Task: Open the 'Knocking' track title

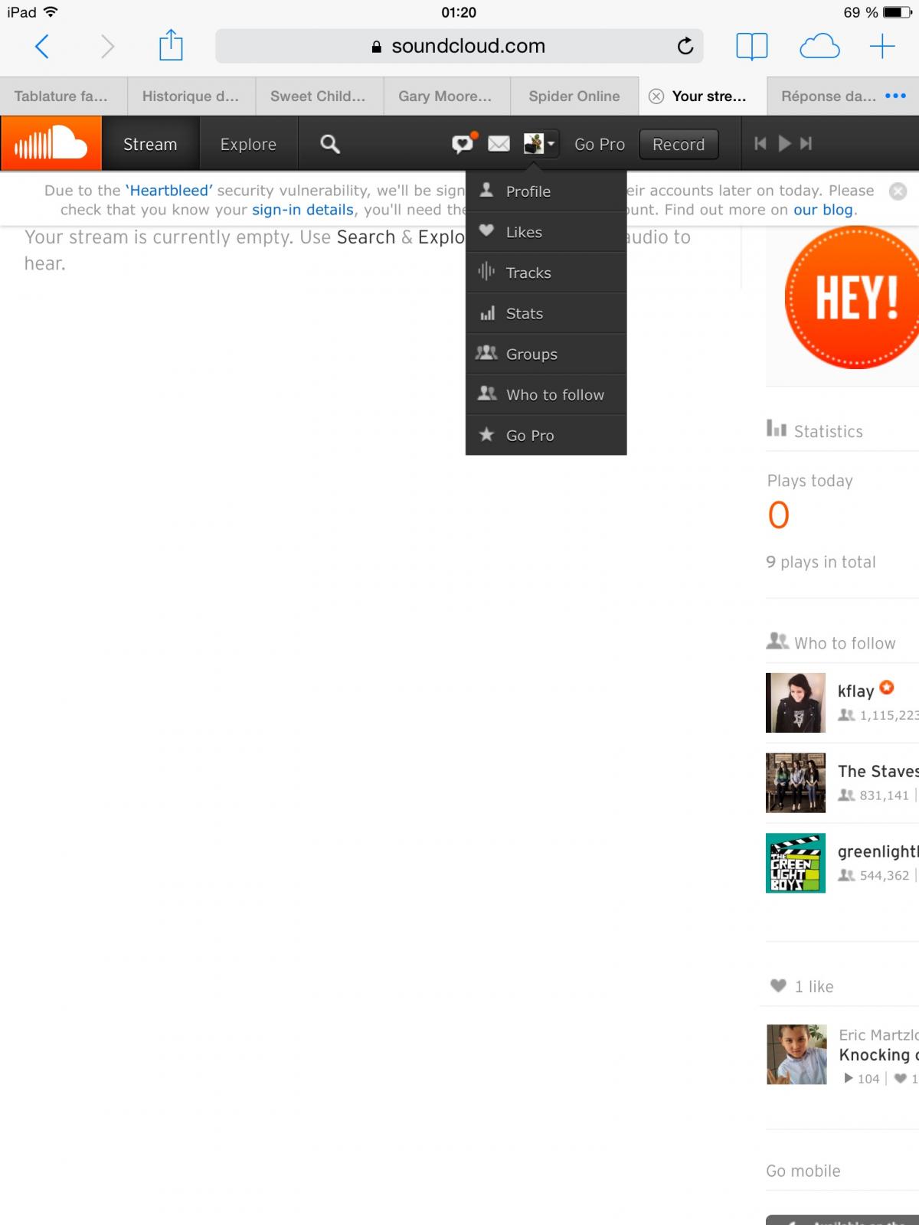Action: click(878, 1055)
